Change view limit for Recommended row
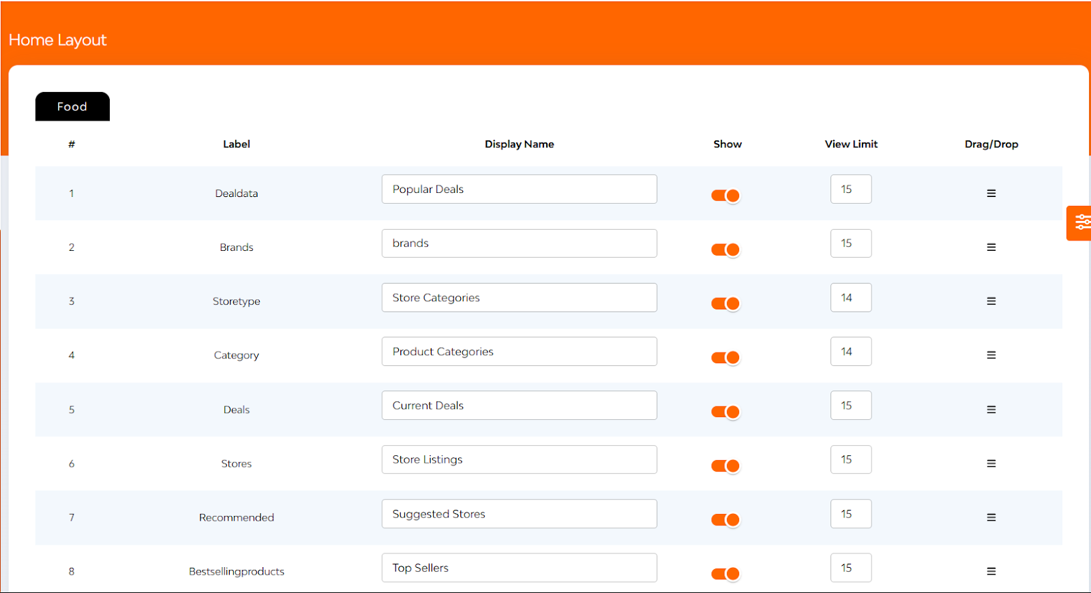 (851, 513)
